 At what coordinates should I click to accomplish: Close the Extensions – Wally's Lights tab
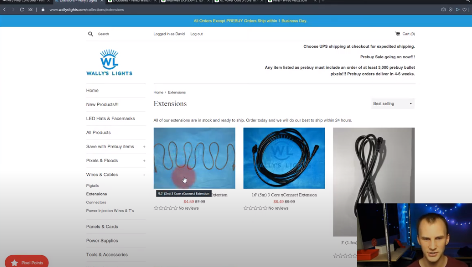coord(102,1)
